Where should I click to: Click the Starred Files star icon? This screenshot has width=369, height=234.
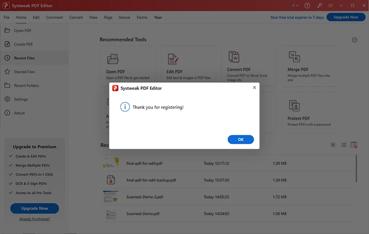click(7, 71)
